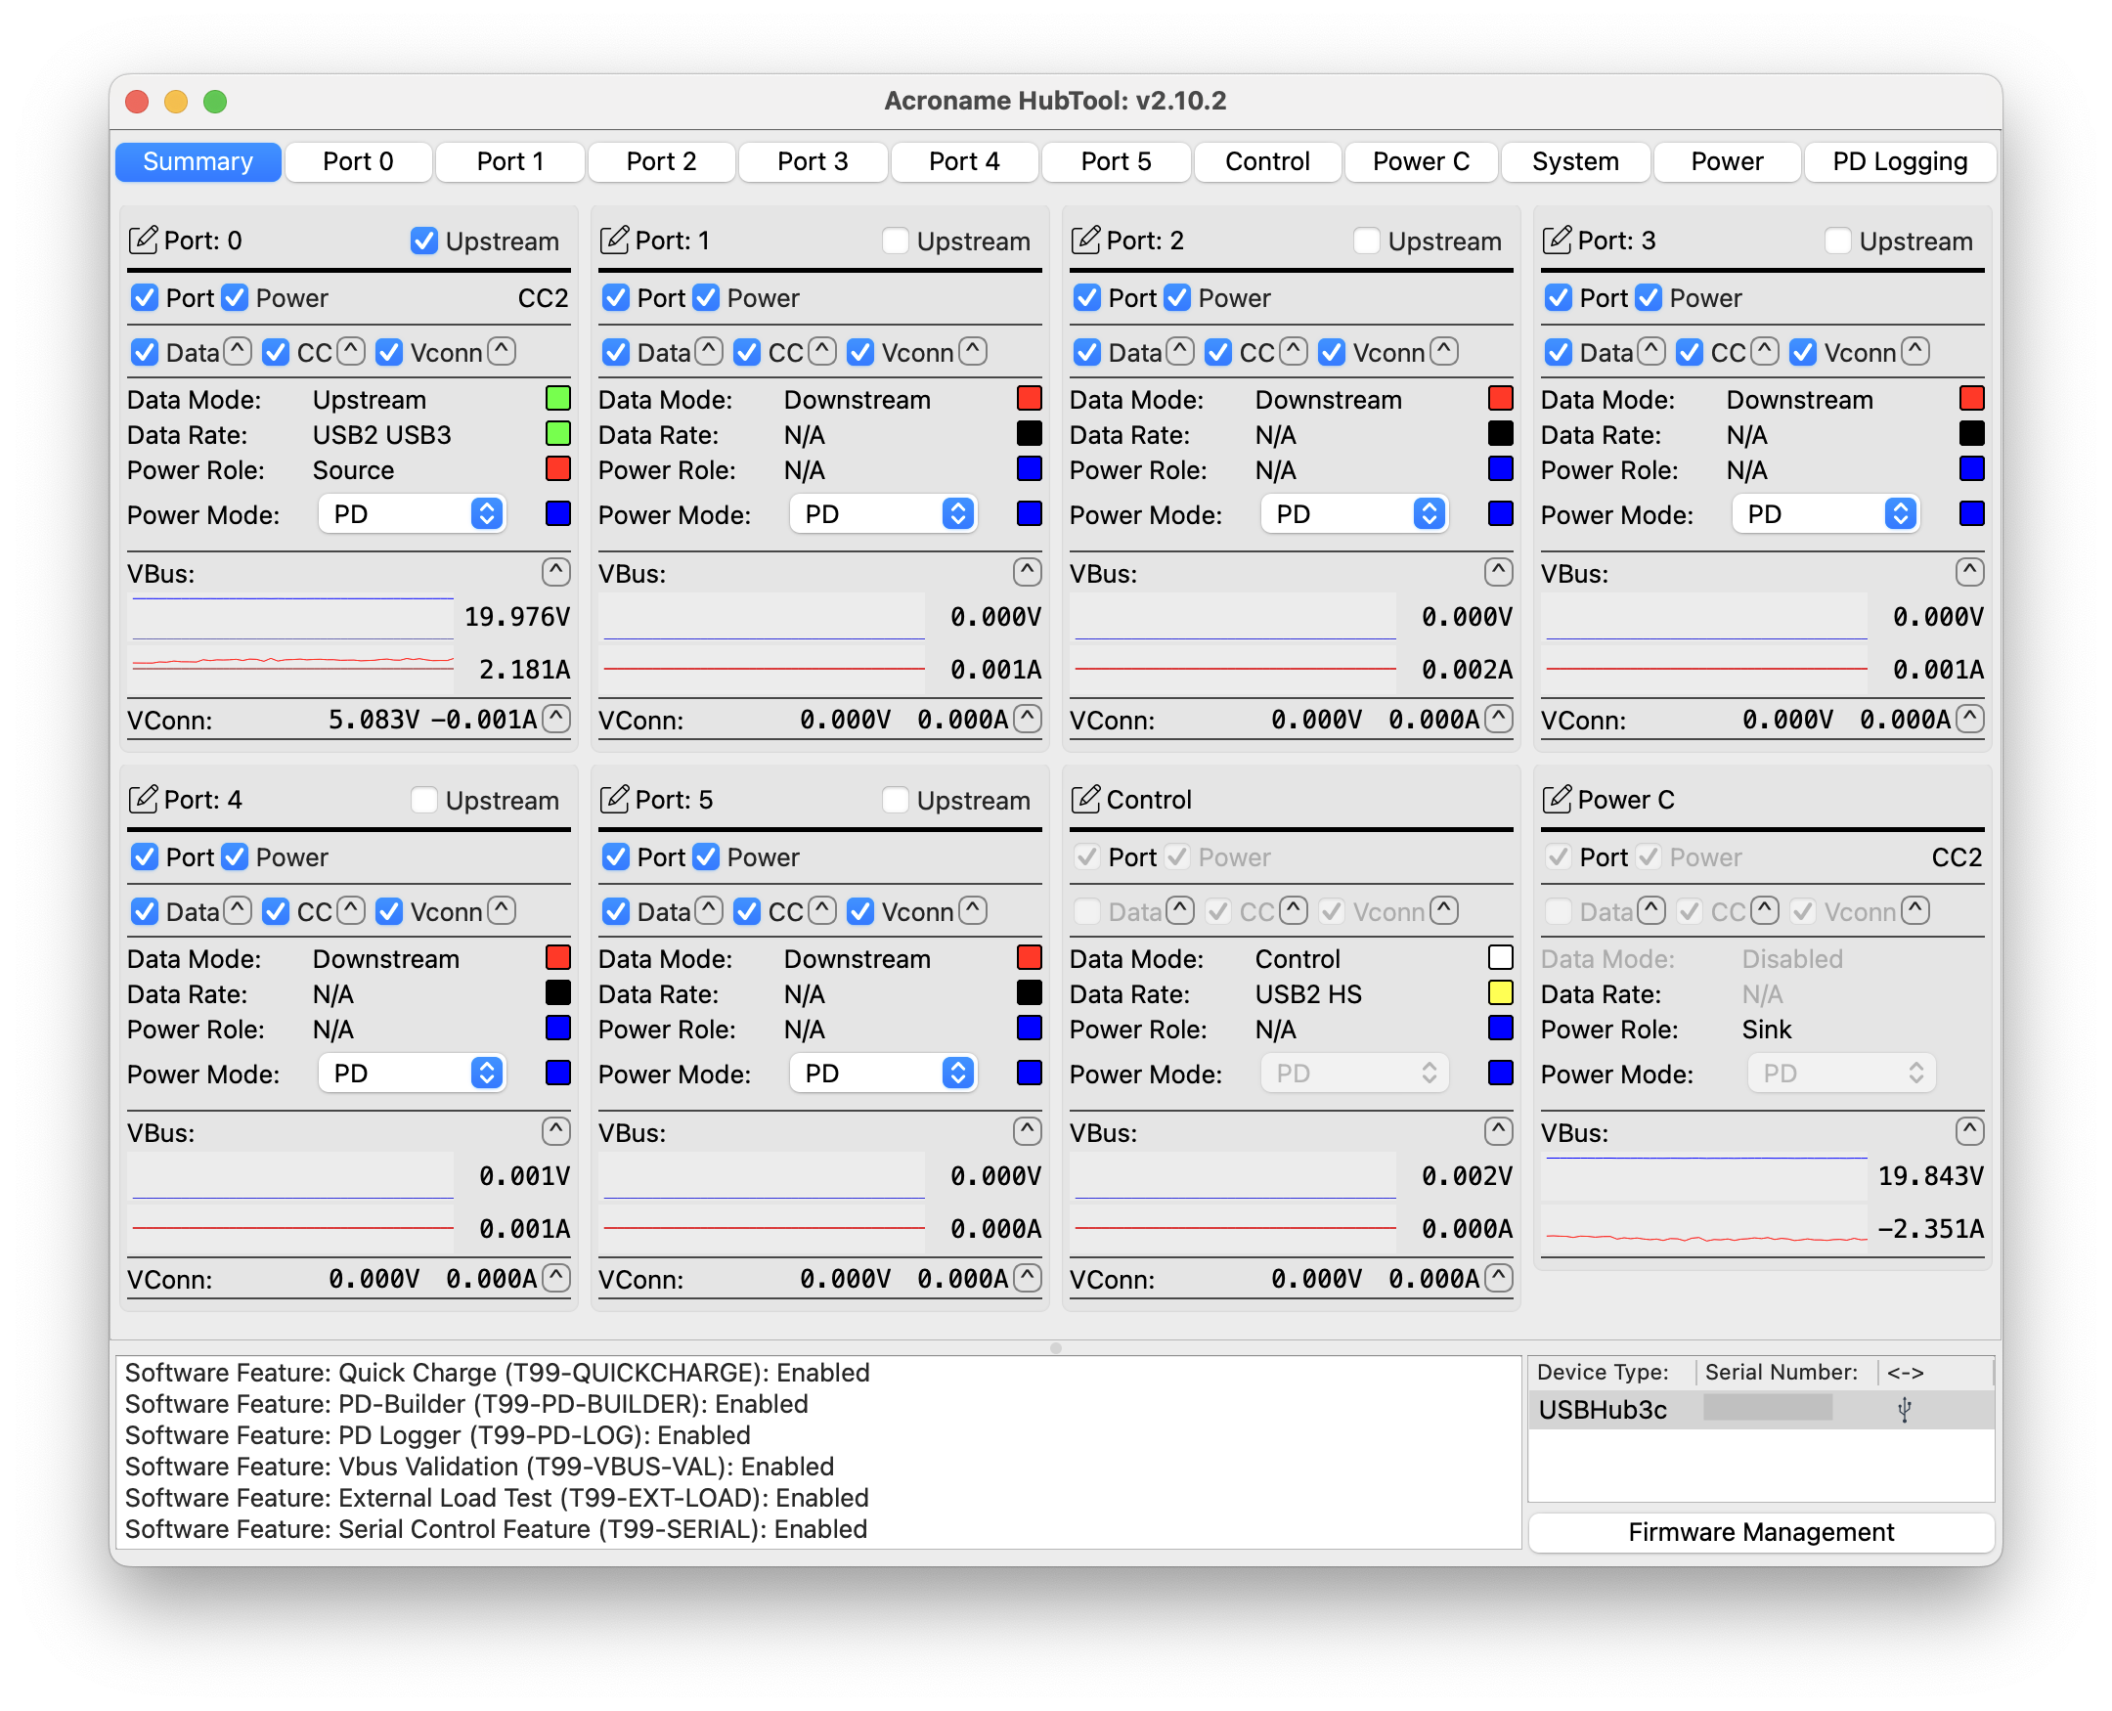Switch to the Port 5 tab
The height and width of the screenshot is (1711, 2112).
[1116, 161]
